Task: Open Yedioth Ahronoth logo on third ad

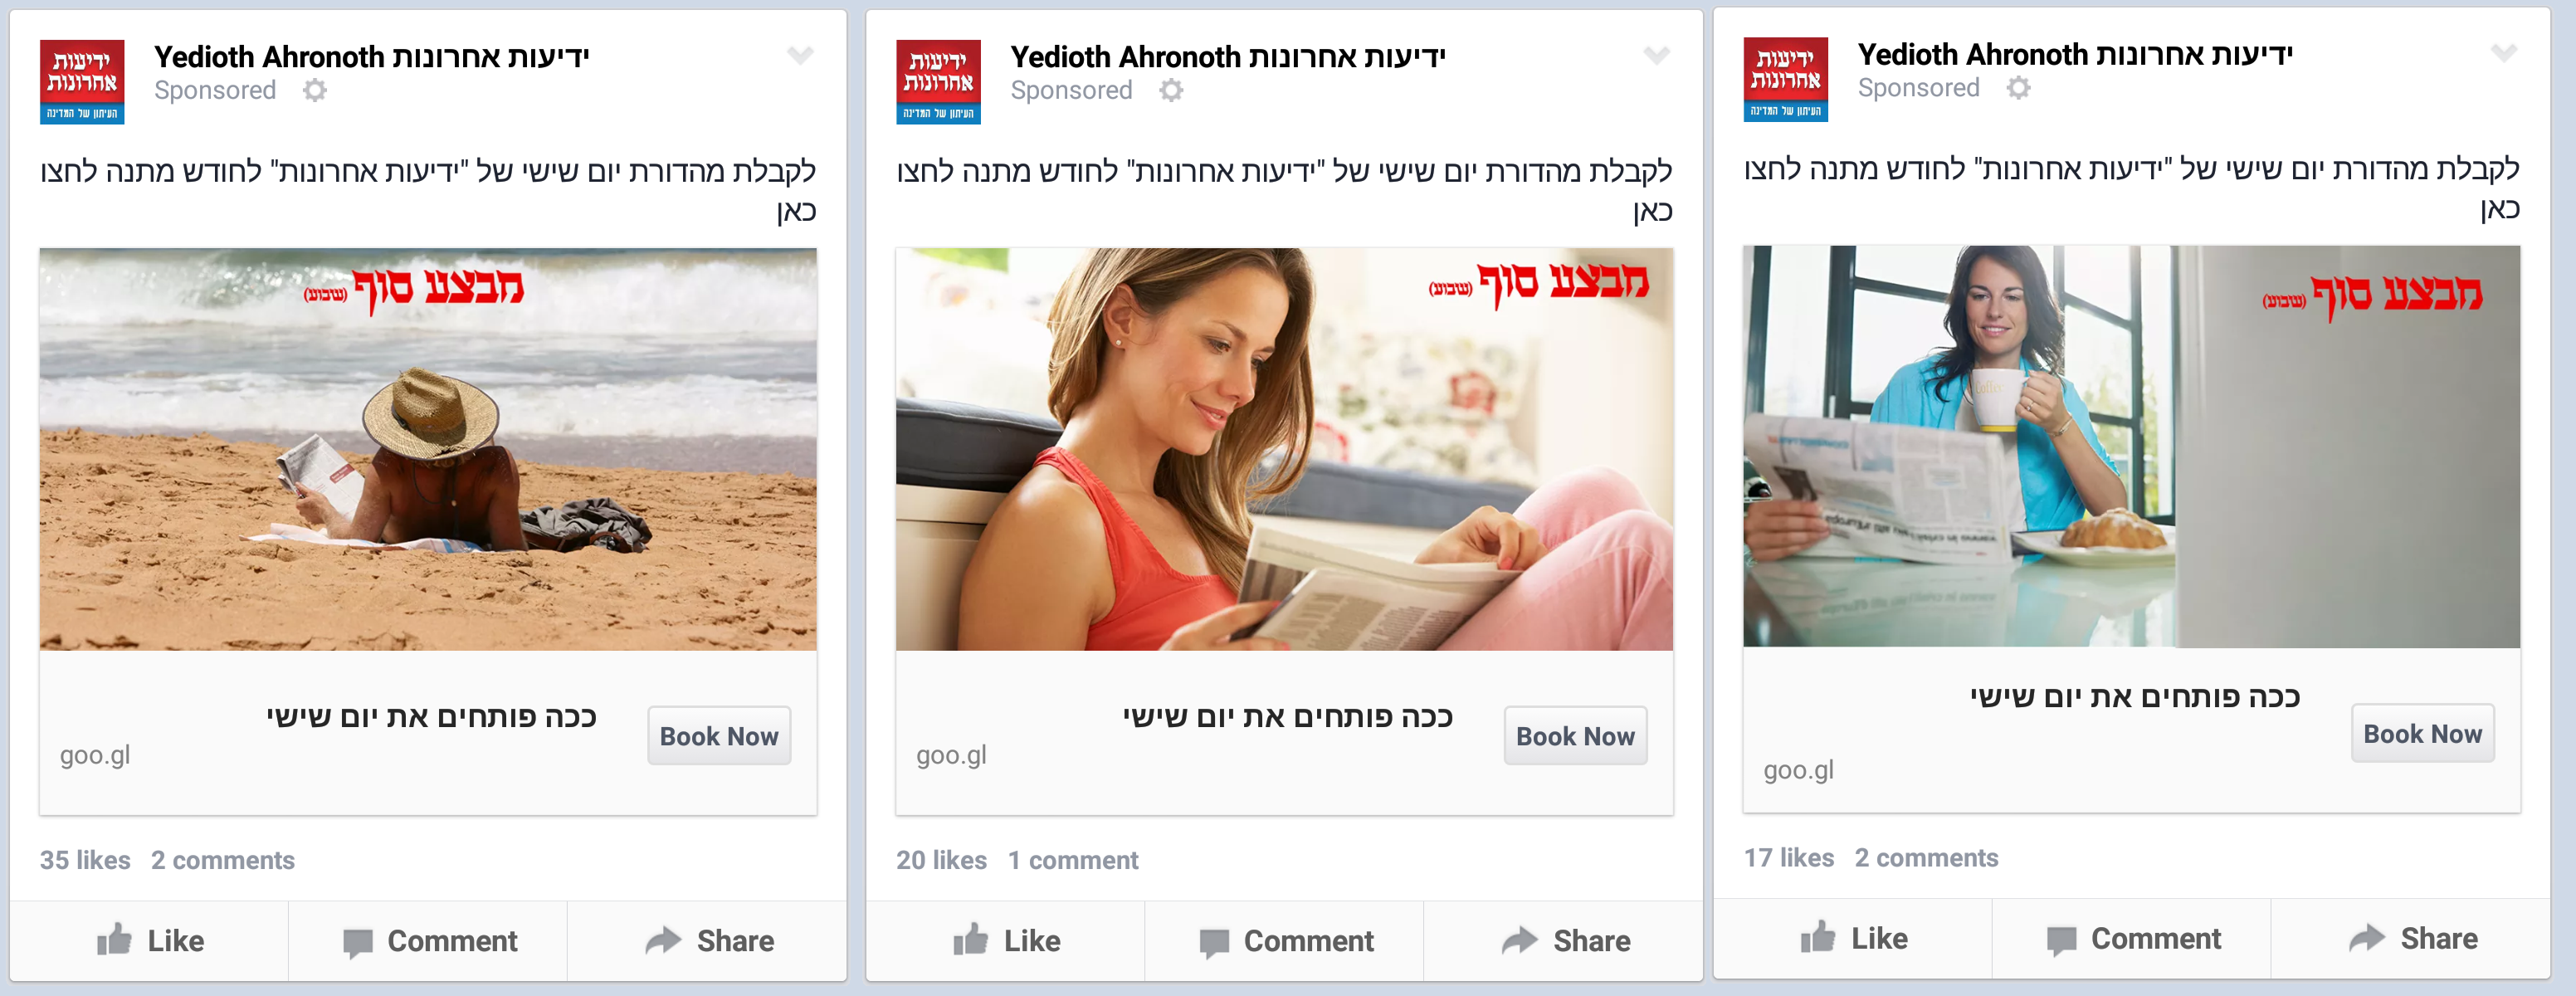Action: [x=1786, y=80]
